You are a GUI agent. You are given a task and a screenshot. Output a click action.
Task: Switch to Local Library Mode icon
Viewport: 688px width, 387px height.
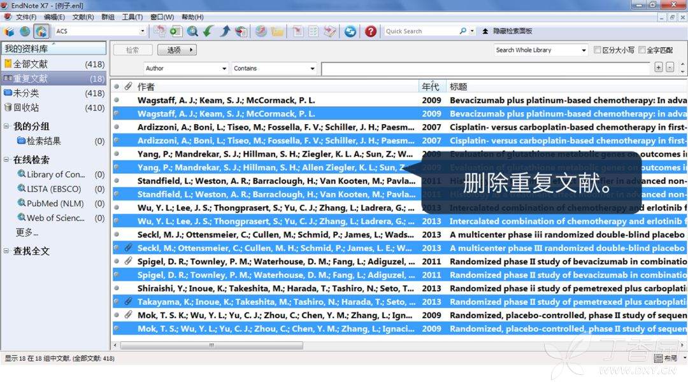click(9, 32)
